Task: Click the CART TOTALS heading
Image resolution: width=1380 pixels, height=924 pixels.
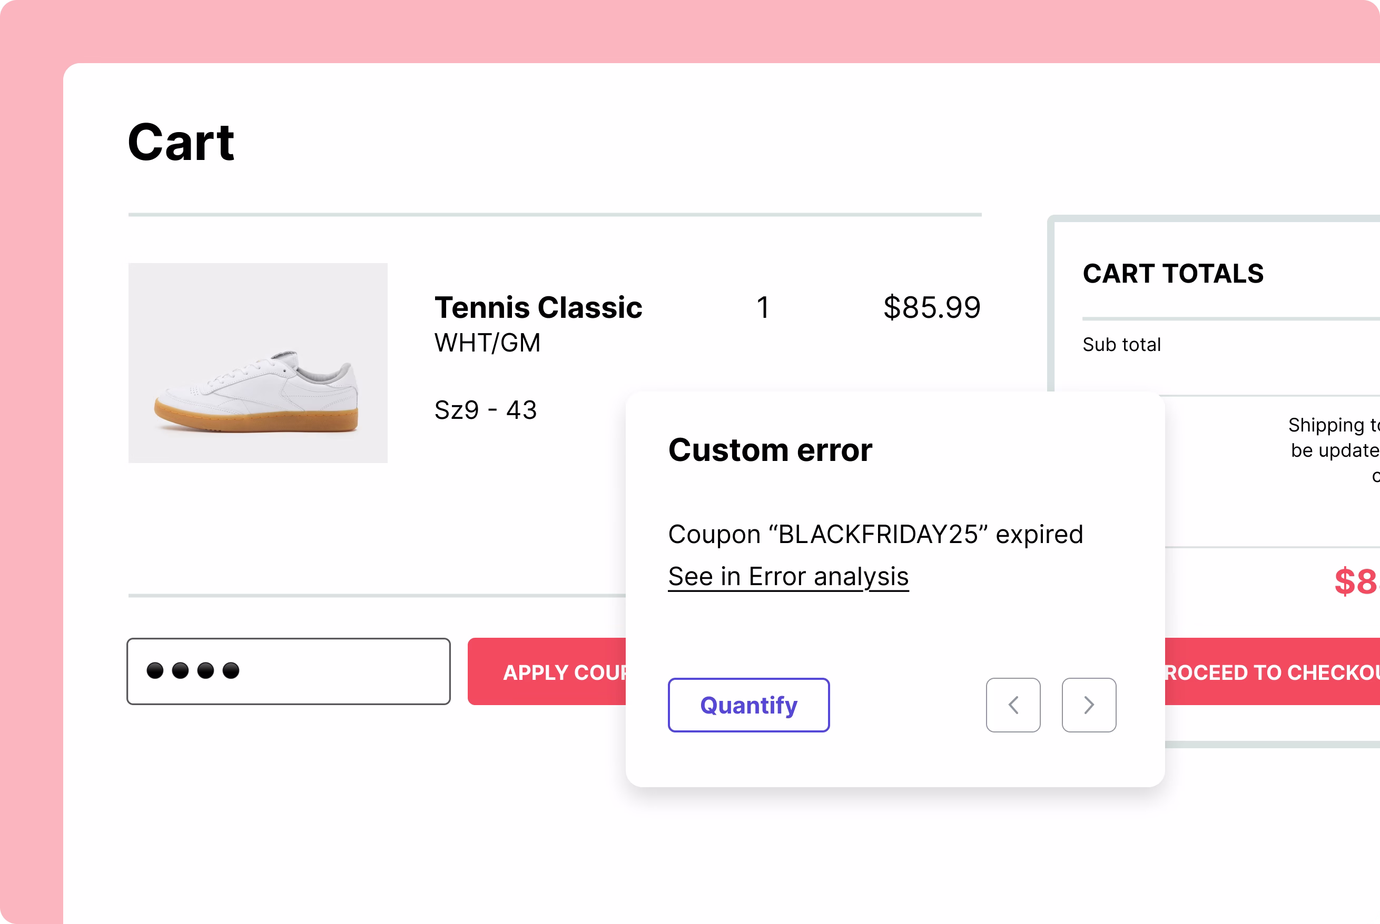Action: [x=1172, y=274]
